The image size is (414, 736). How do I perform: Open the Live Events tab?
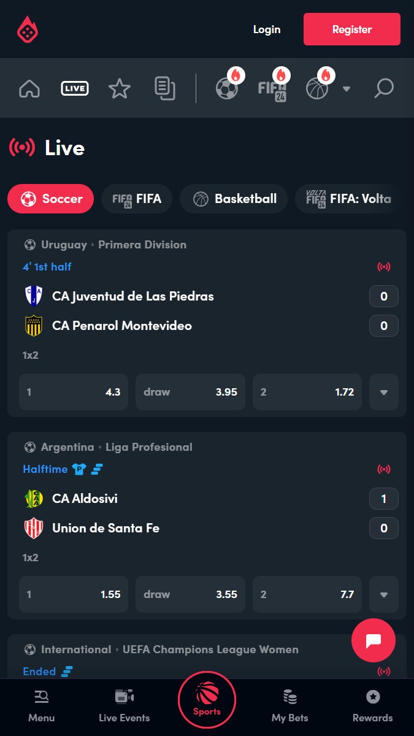125,705
